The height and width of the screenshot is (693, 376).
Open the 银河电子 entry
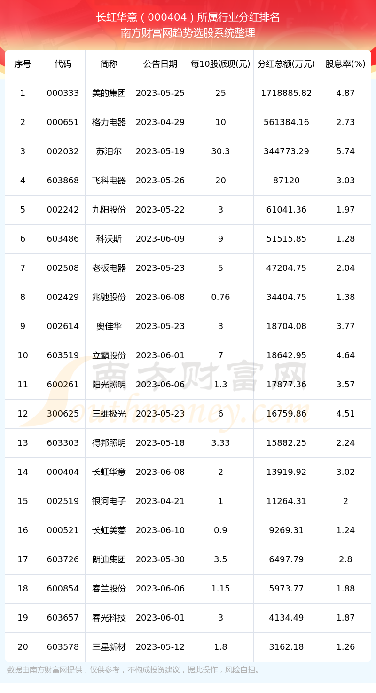(109, 501)
